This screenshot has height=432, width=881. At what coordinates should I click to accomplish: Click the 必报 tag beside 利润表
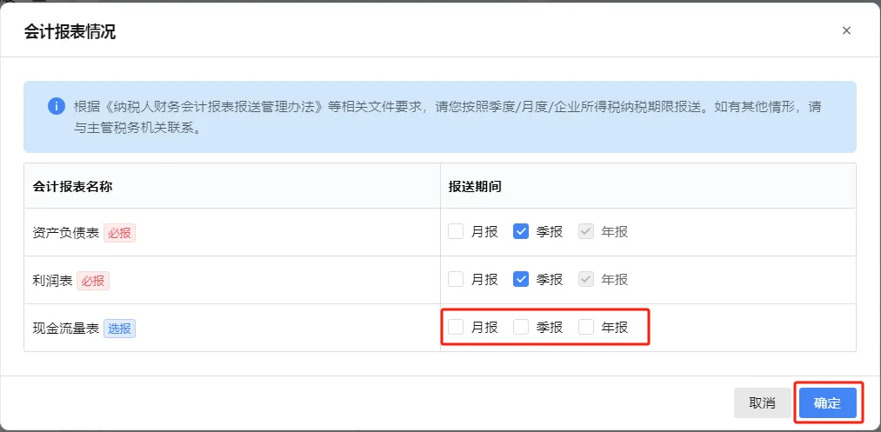(x=94, y=280)
